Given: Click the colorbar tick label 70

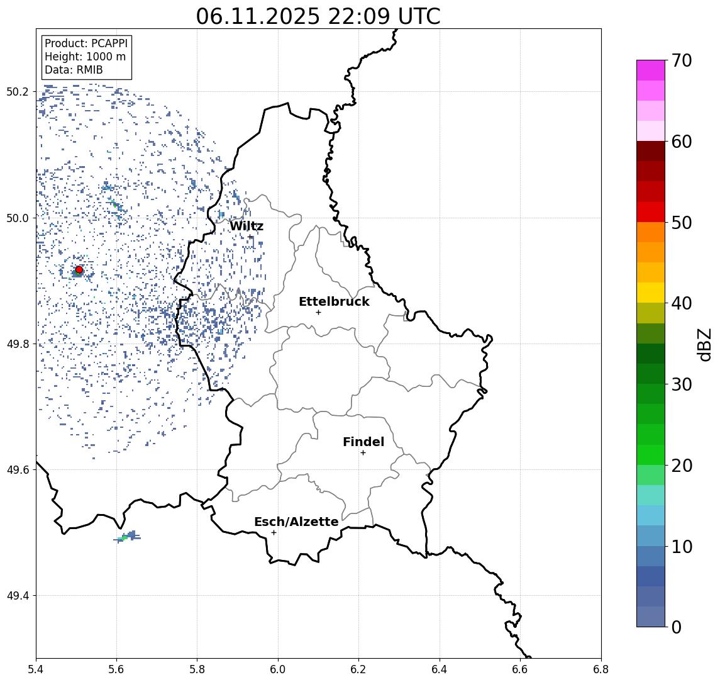Looking at the screenshot, I should pos(682,60).
